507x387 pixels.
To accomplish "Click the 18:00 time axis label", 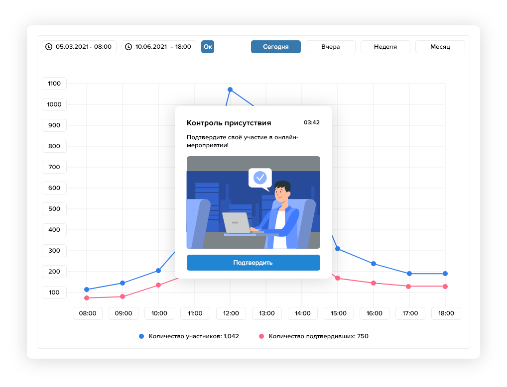I will [446, 313].
